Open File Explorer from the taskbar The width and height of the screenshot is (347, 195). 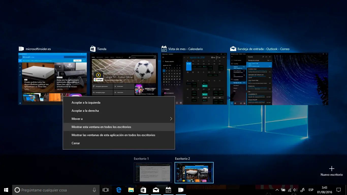point(131,190)
